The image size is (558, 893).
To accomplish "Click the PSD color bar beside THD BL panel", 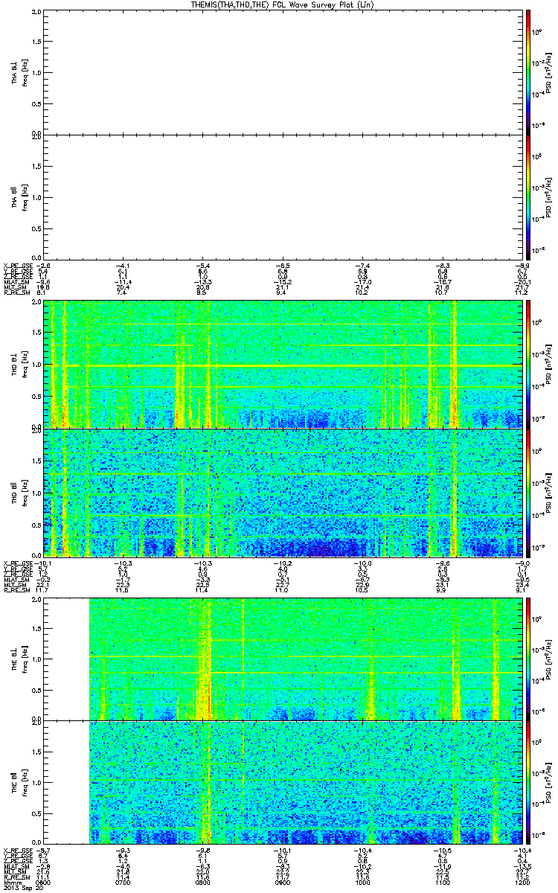I will 528,364.
